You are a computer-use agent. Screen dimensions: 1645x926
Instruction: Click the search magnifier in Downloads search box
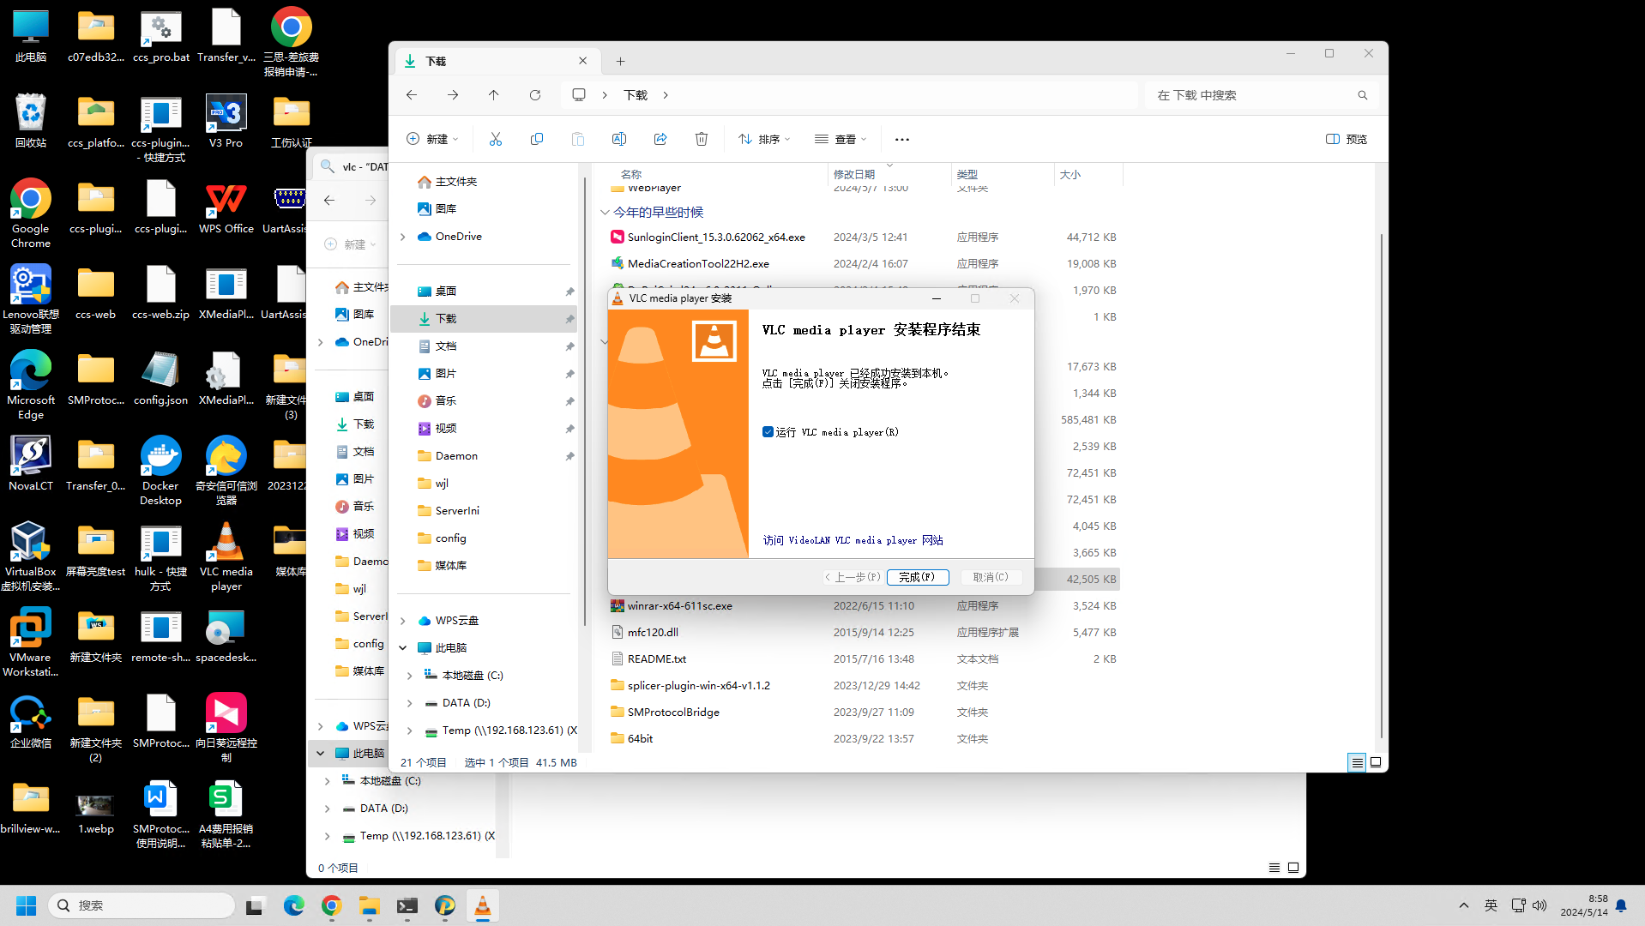pyautogui.click(x=1363, y=95)
